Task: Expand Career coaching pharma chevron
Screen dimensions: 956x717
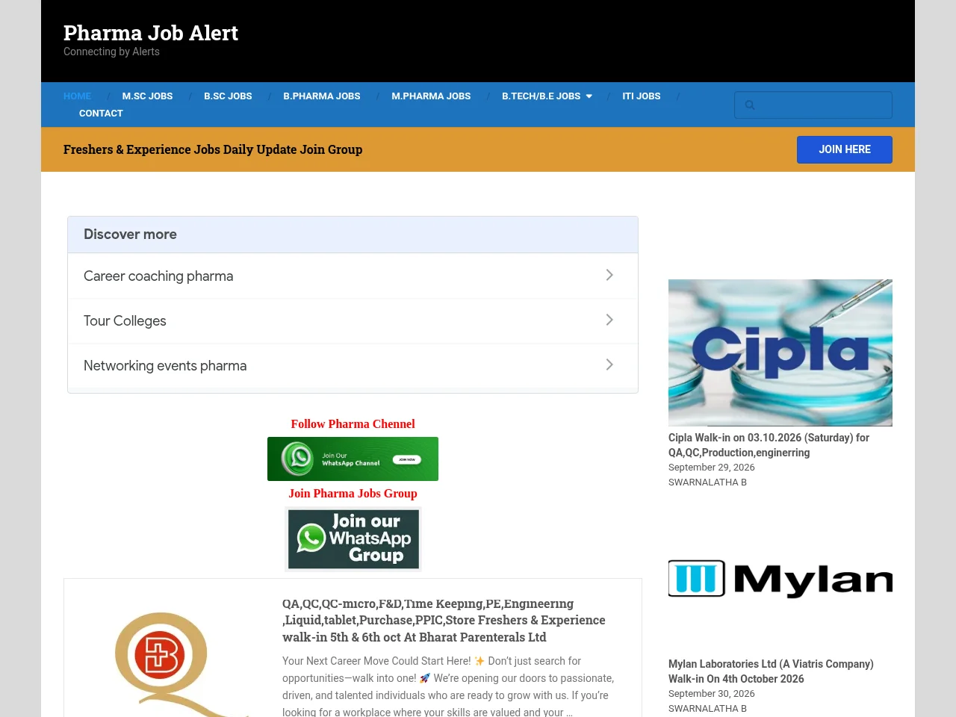Action: click(x=609, y=275)
